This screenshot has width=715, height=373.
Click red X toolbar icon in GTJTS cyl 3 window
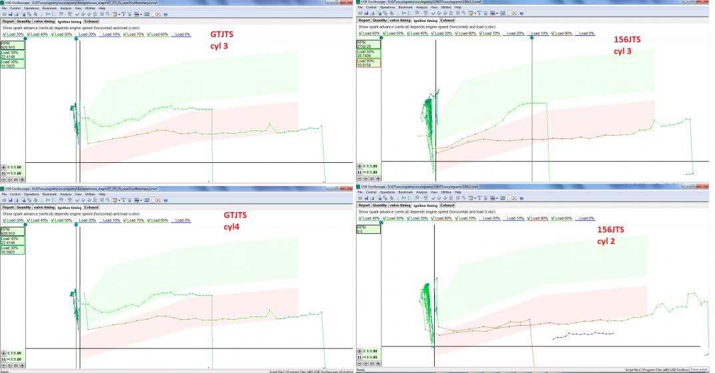(158, 14)
